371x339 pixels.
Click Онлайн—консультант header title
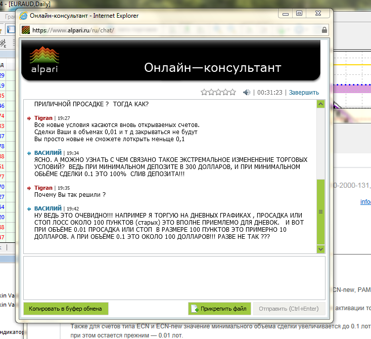click(x=213, y=68)
